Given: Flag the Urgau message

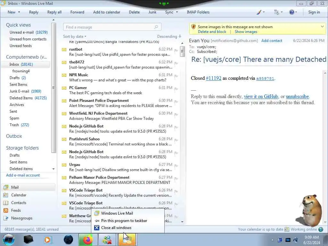Looking at the screenshot, I should [176, 166].
